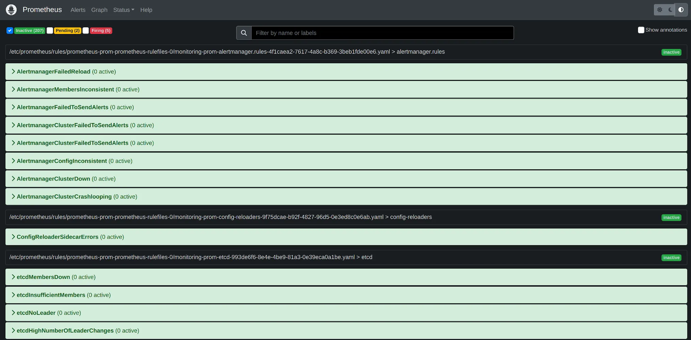Open the Graph page

click(99, 10)
